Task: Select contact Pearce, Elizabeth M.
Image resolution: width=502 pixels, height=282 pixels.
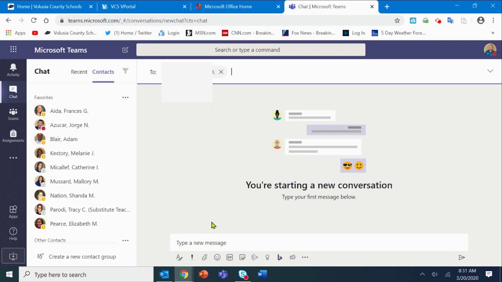Action: [82, 224]
